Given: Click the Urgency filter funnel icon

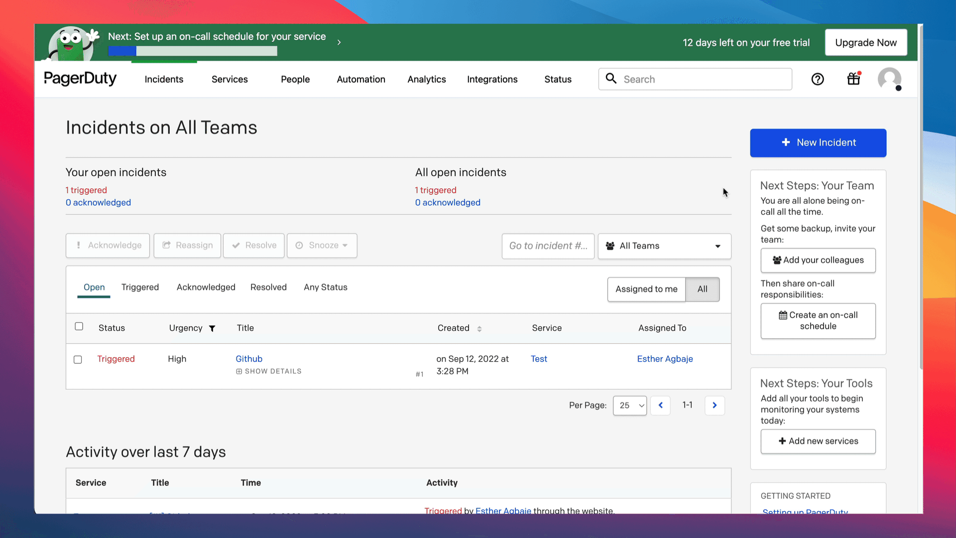Looking at the screenshot, I should click(x=212, y=328).
